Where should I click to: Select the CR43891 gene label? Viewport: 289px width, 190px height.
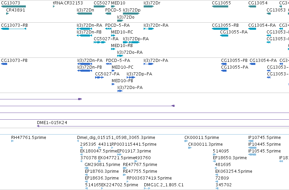point(16,10)
